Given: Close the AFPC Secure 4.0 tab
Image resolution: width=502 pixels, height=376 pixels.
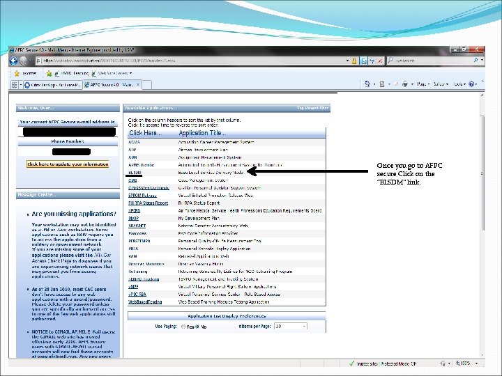Looking at the screenshot, I should 138,85.
